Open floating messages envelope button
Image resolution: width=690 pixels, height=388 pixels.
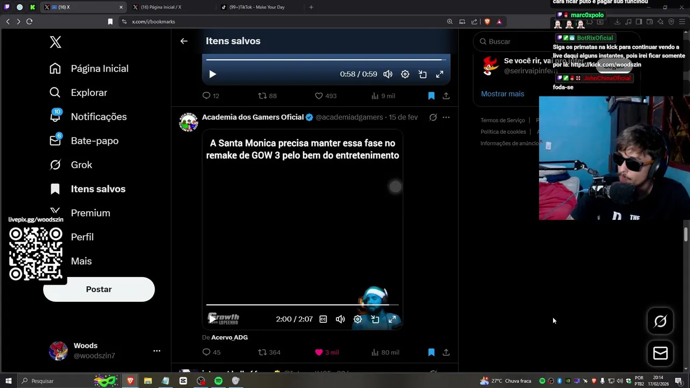coord(660,353)
